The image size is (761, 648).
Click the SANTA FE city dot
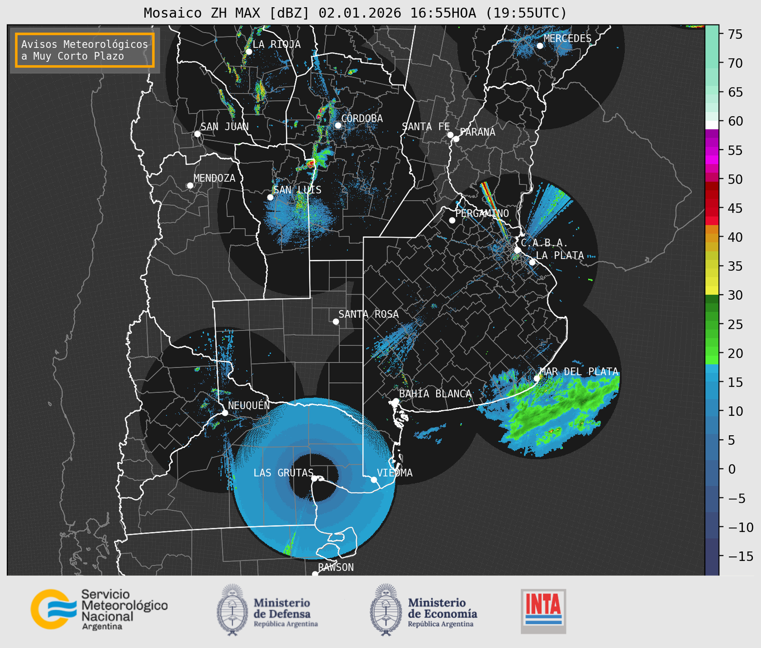[x=450, y=135]
